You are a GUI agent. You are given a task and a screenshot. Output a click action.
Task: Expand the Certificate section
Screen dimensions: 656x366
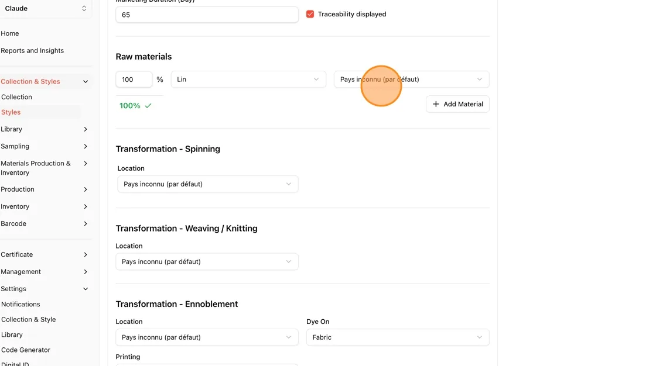tap(86, 254)
